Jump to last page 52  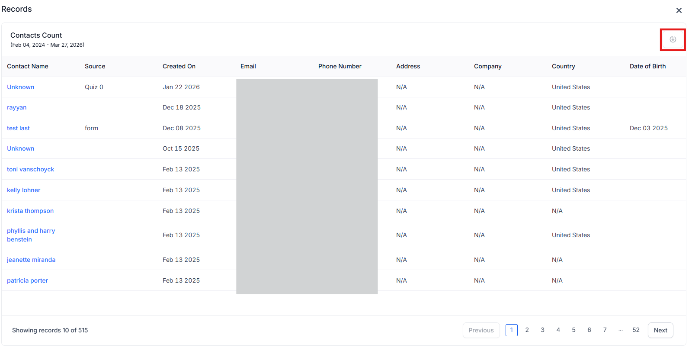point(636,330)
